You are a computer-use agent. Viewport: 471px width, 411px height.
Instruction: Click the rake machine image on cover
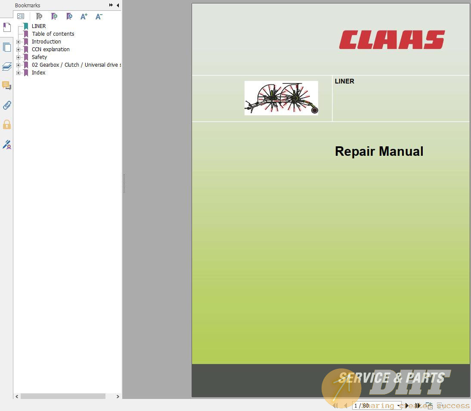pos(281,98)
